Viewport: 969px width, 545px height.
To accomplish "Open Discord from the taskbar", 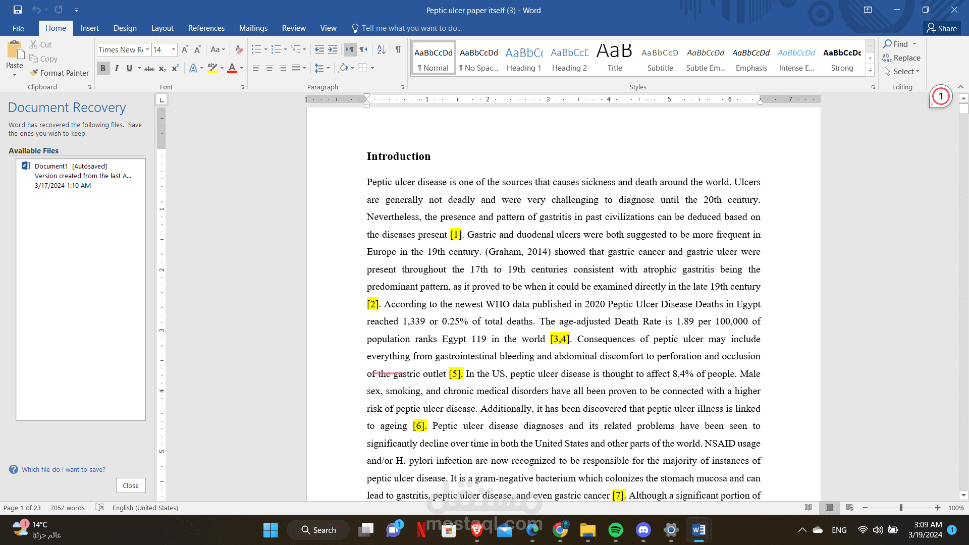I will [643, 530].
